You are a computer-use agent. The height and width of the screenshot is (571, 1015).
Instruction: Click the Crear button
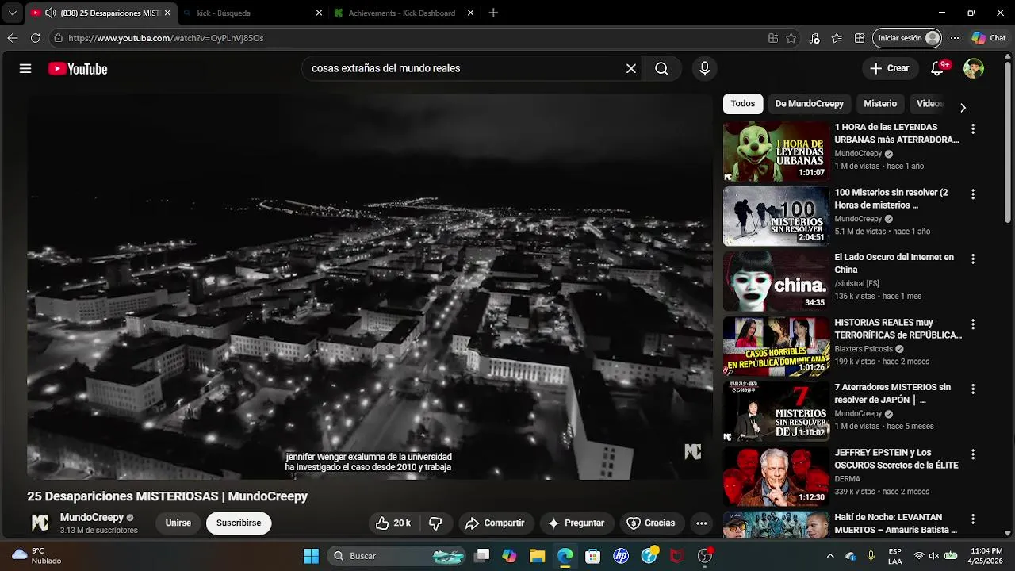(889, 68)
